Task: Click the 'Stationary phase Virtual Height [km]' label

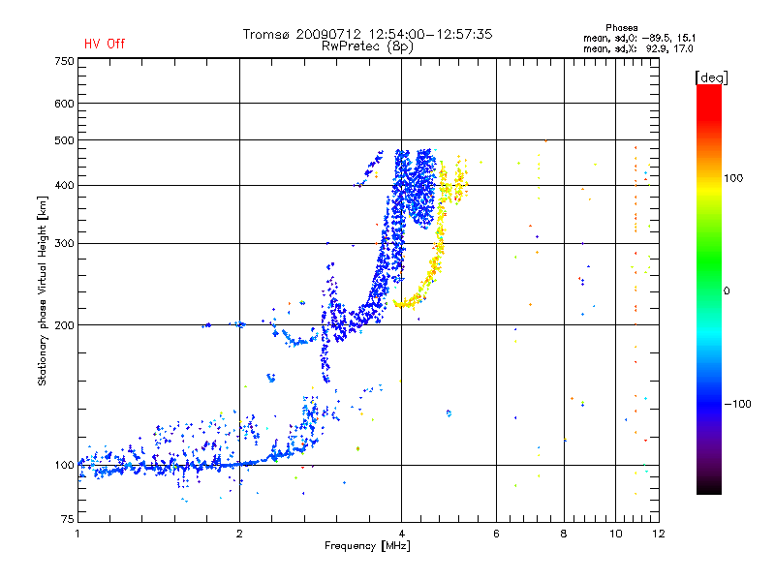Action: [x=43, y=290]
